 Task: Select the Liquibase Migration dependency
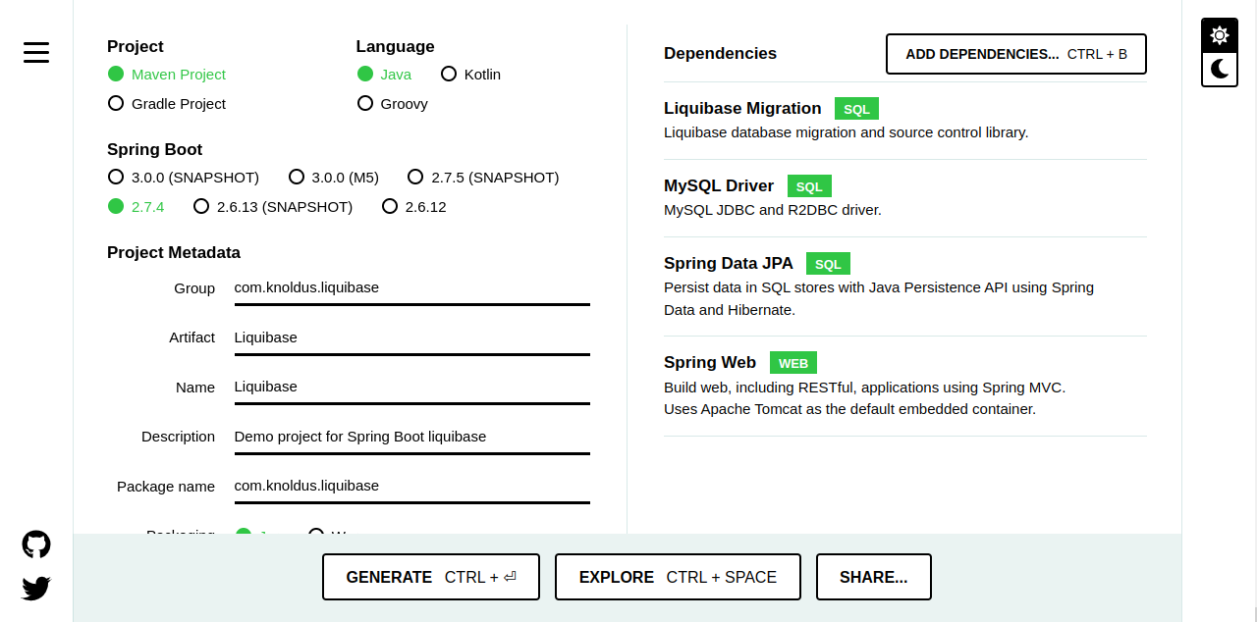(742, 109)
